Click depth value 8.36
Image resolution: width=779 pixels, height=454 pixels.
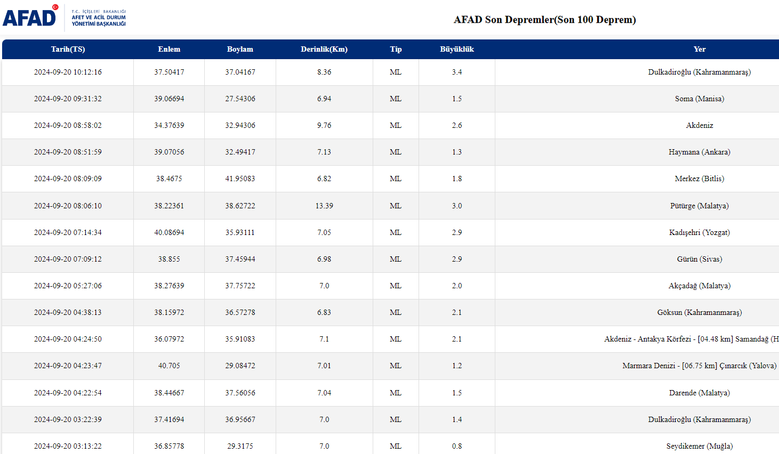324,72
